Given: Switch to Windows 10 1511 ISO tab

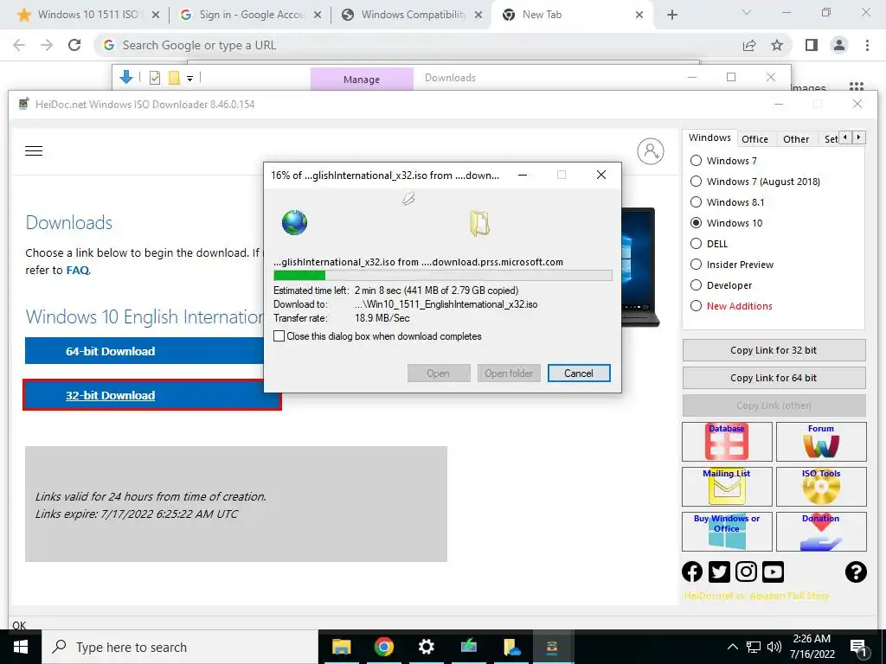Looking at the screenshot, I should tap(87, 15).
